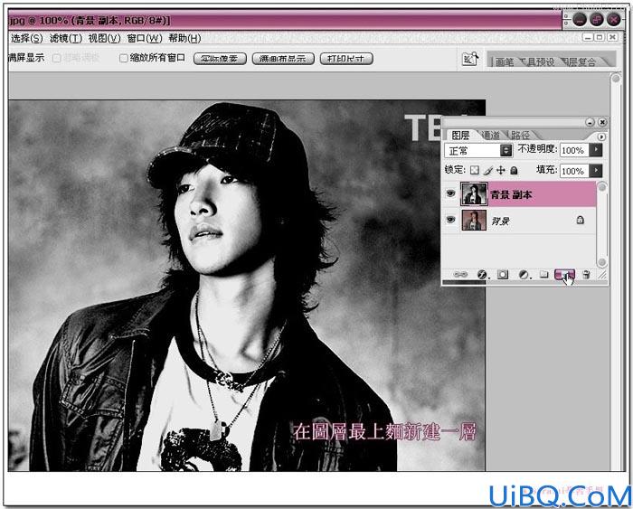Lock transparent pixels icon
Screen dimensions: 633x509
[475, 170]
